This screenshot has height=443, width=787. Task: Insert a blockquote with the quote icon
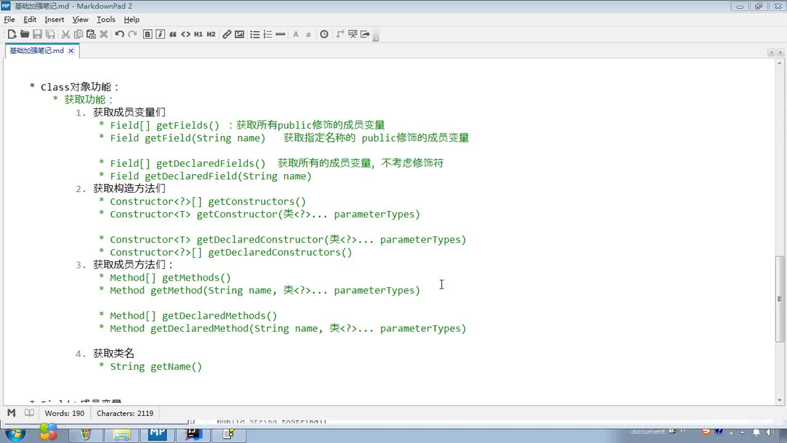pos(173,34)
